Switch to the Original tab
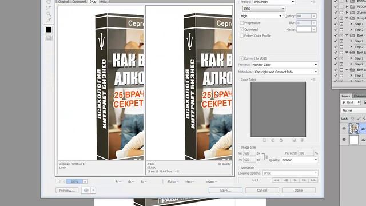366x206 pixels. tap(63, 1)
